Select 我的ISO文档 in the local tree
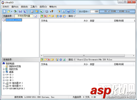The width and height of the screenshot is (137, 100). [15, 66]
